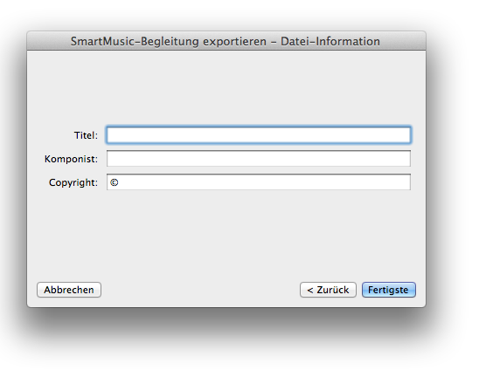Click "SmartMusic-Begleitung" in the title bar

(135, 41)
